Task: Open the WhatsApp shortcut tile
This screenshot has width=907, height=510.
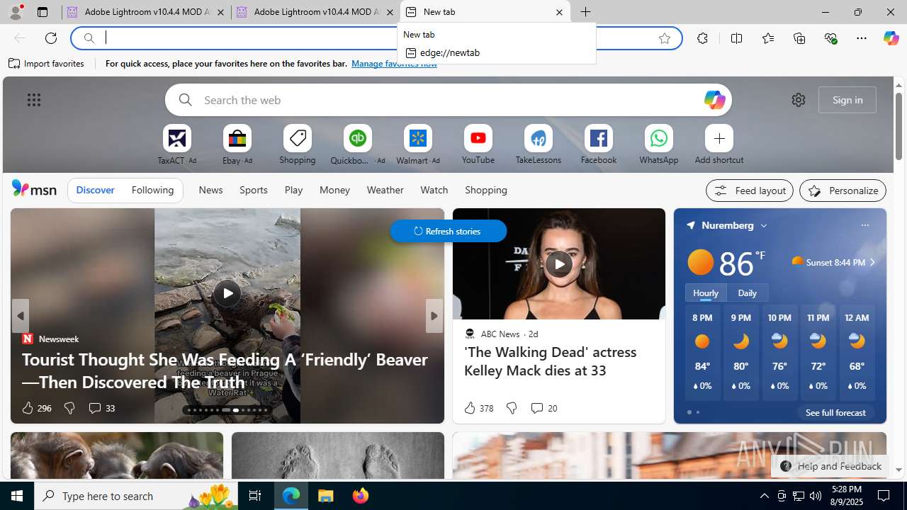Action: (659, 145)
